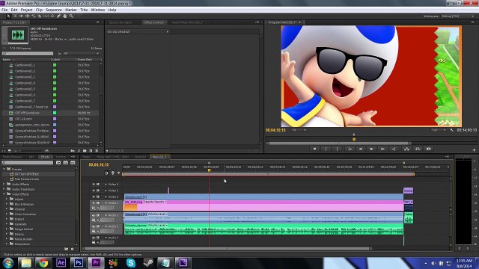The image size is (479, 269).
Task: Open Program monitor settings wrench
Action: coord(451,130)
